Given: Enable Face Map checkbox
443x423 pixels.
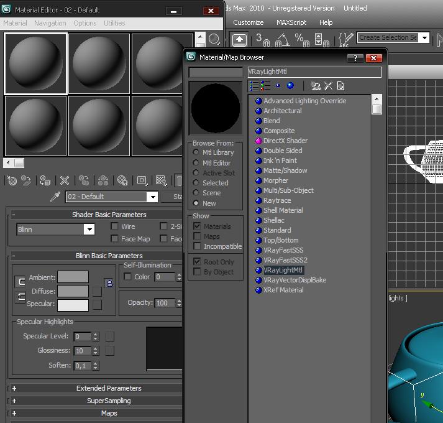Looking at the screenshot, I should click(x=114, y=238).
